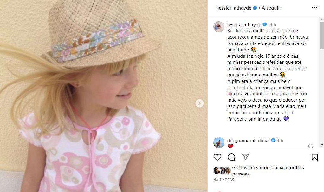
Task: Click scrollbar up arrow in comments
Action: (x=322, y=20)
